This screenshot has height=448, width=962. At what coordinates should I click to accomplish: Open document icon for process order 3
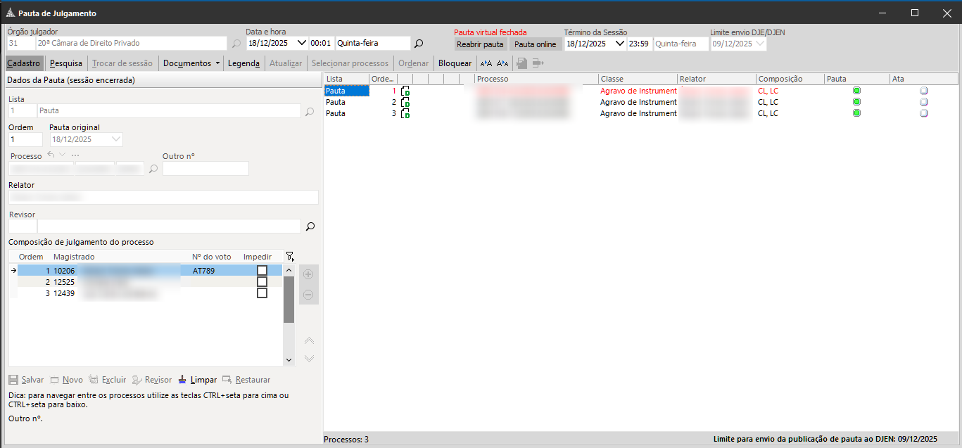[405, 113]
